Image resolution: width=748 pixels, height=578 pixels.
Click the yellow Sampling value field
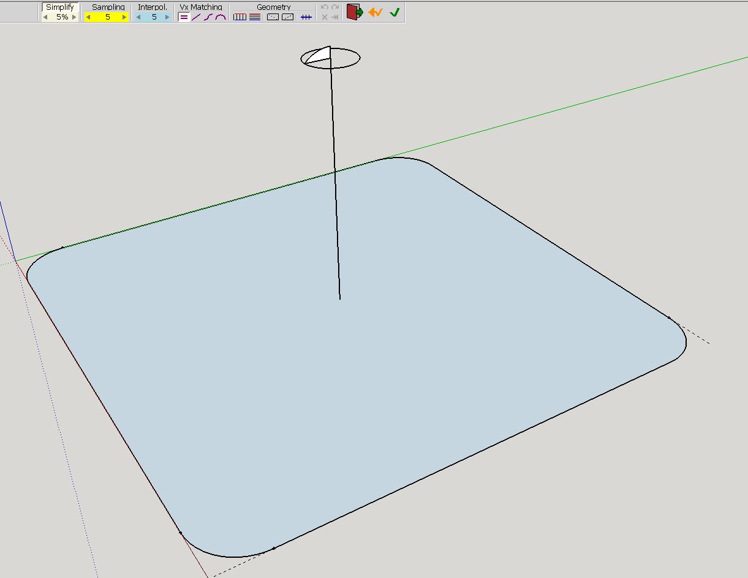click(x=107, y=17)
